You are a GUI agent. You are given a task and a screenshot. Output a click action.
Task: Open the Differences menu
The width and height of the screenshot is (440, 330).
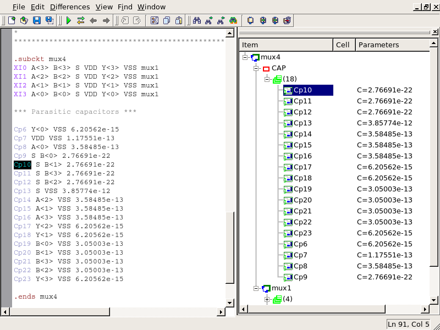pyautogui.click(x=70, y=7)
